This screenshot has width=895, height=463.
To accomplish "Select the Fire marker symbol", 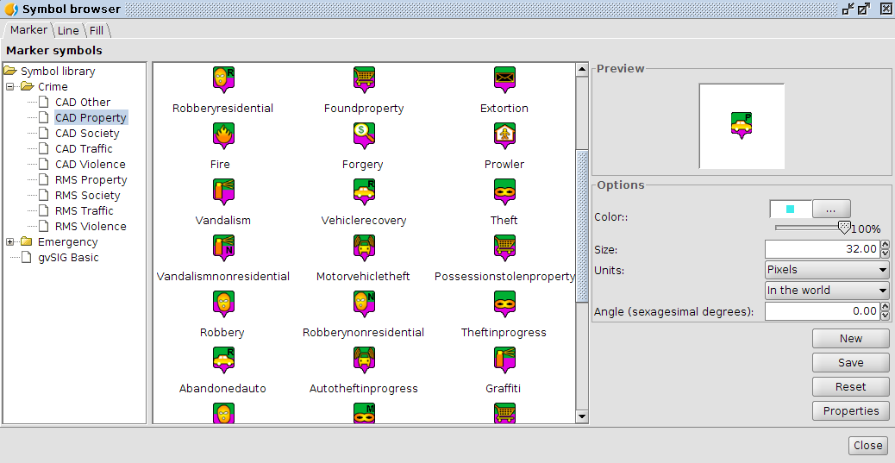I will click(222, 136).
